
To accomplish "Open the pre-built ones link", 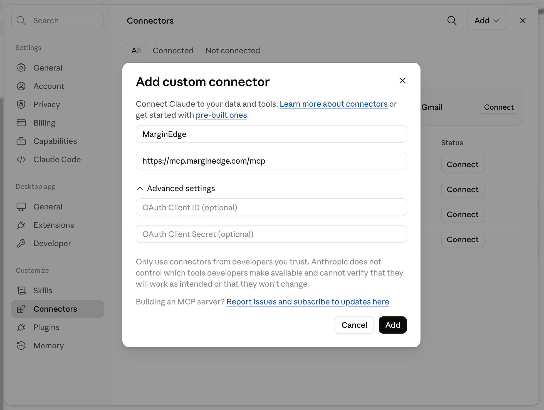I will [x=221, y=115].
